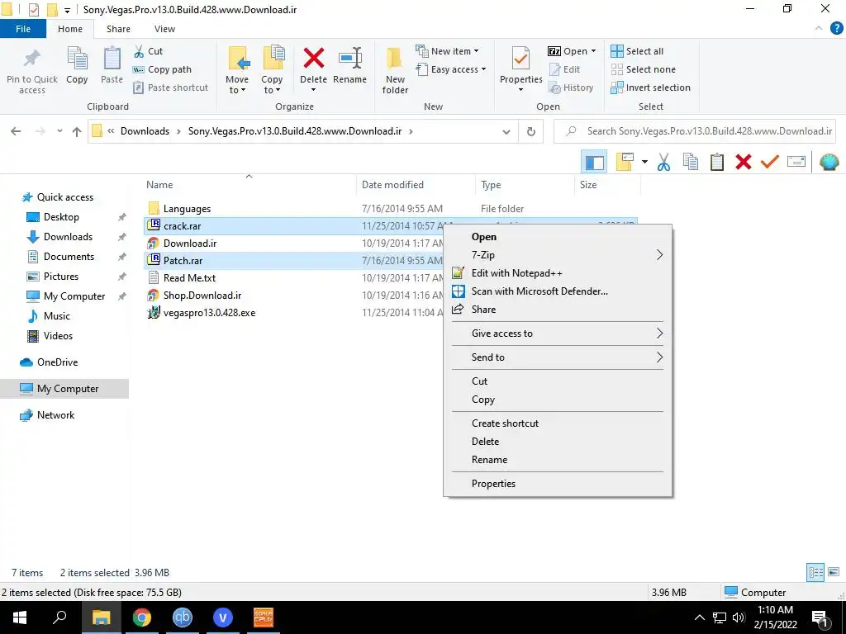
Task: Switch to the View ribbon tab
Action: coord(164,29)
